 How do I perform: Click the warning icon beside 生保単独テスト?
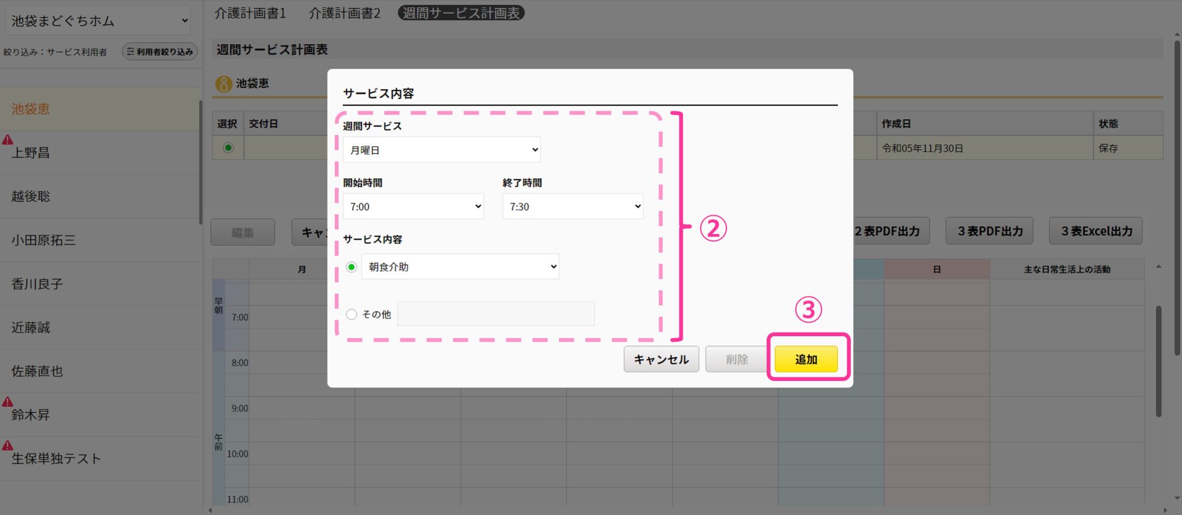tap(7, 446)
